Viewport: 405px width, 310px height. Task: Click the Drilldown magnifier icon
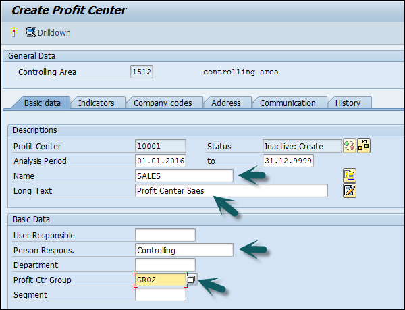click(x=31, y=32)
